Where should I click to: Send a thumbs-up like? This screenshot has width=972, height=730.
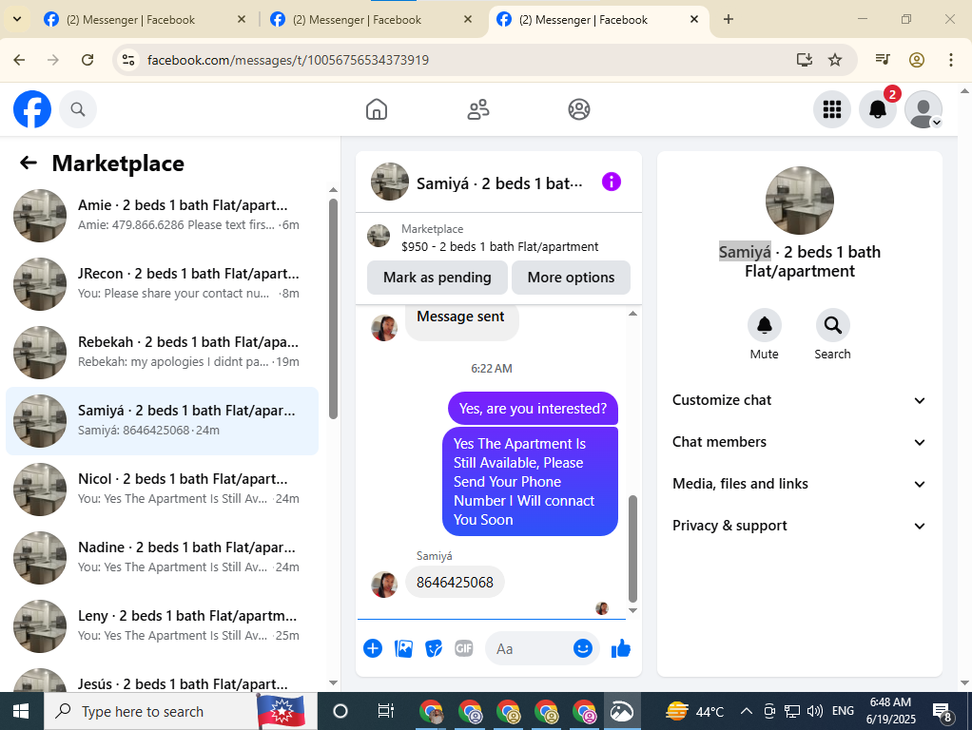620,649
